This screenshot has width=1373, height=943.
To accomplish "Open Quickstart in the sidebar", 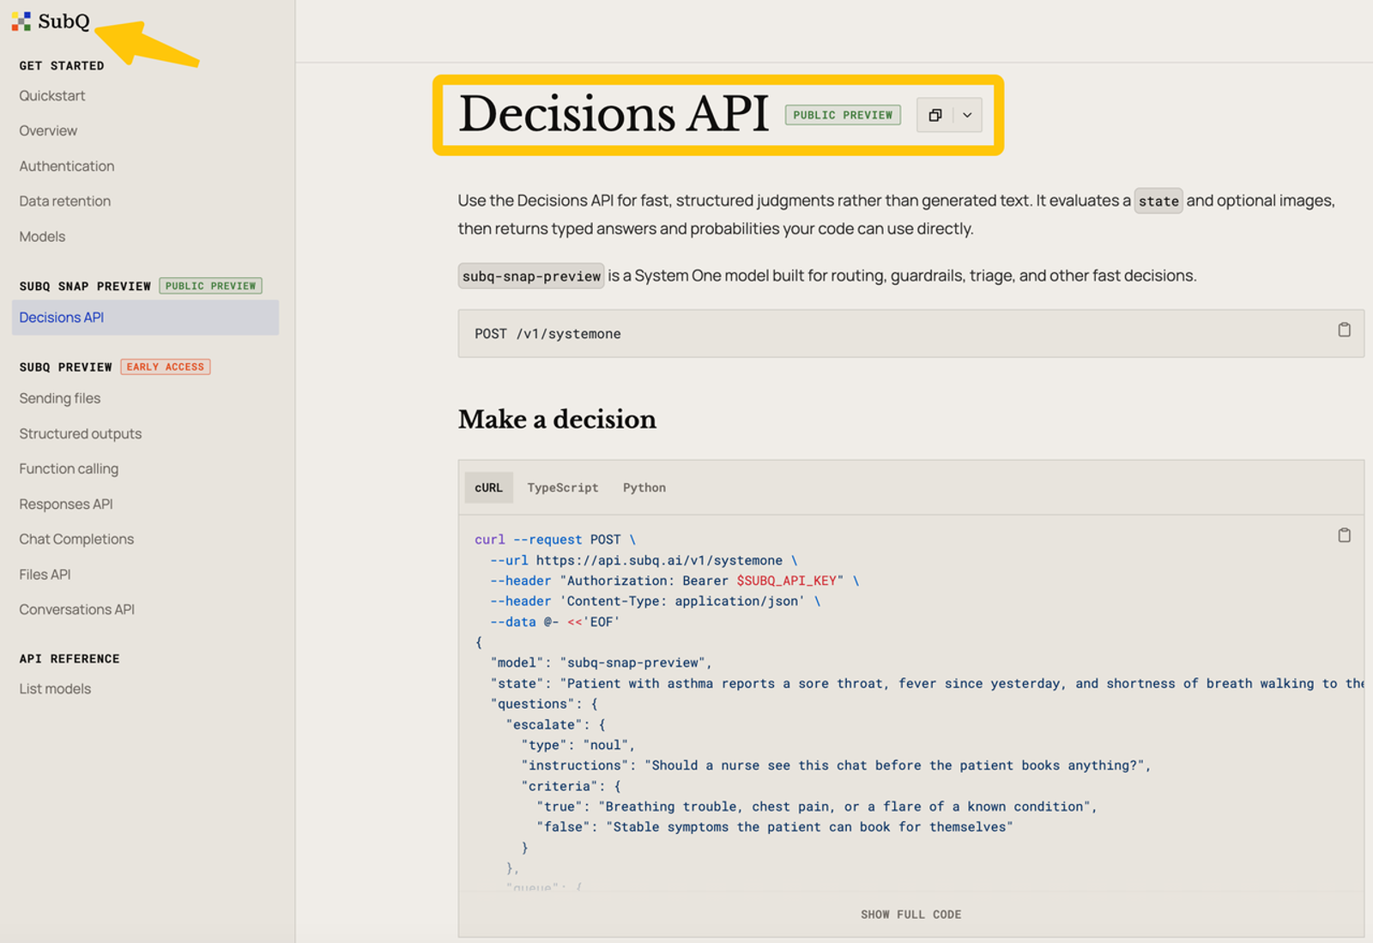I will 52,95.
